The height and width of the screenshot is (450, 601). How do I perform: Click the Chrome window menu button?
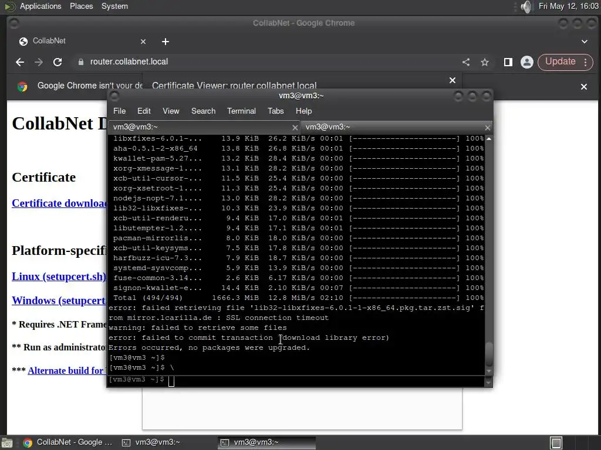(x=14, y=23)
